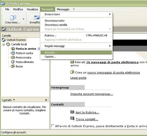This screenshot has width=147, height=136.
Task: Click the Cartelle pane header
Action: (x=20, y=36)
